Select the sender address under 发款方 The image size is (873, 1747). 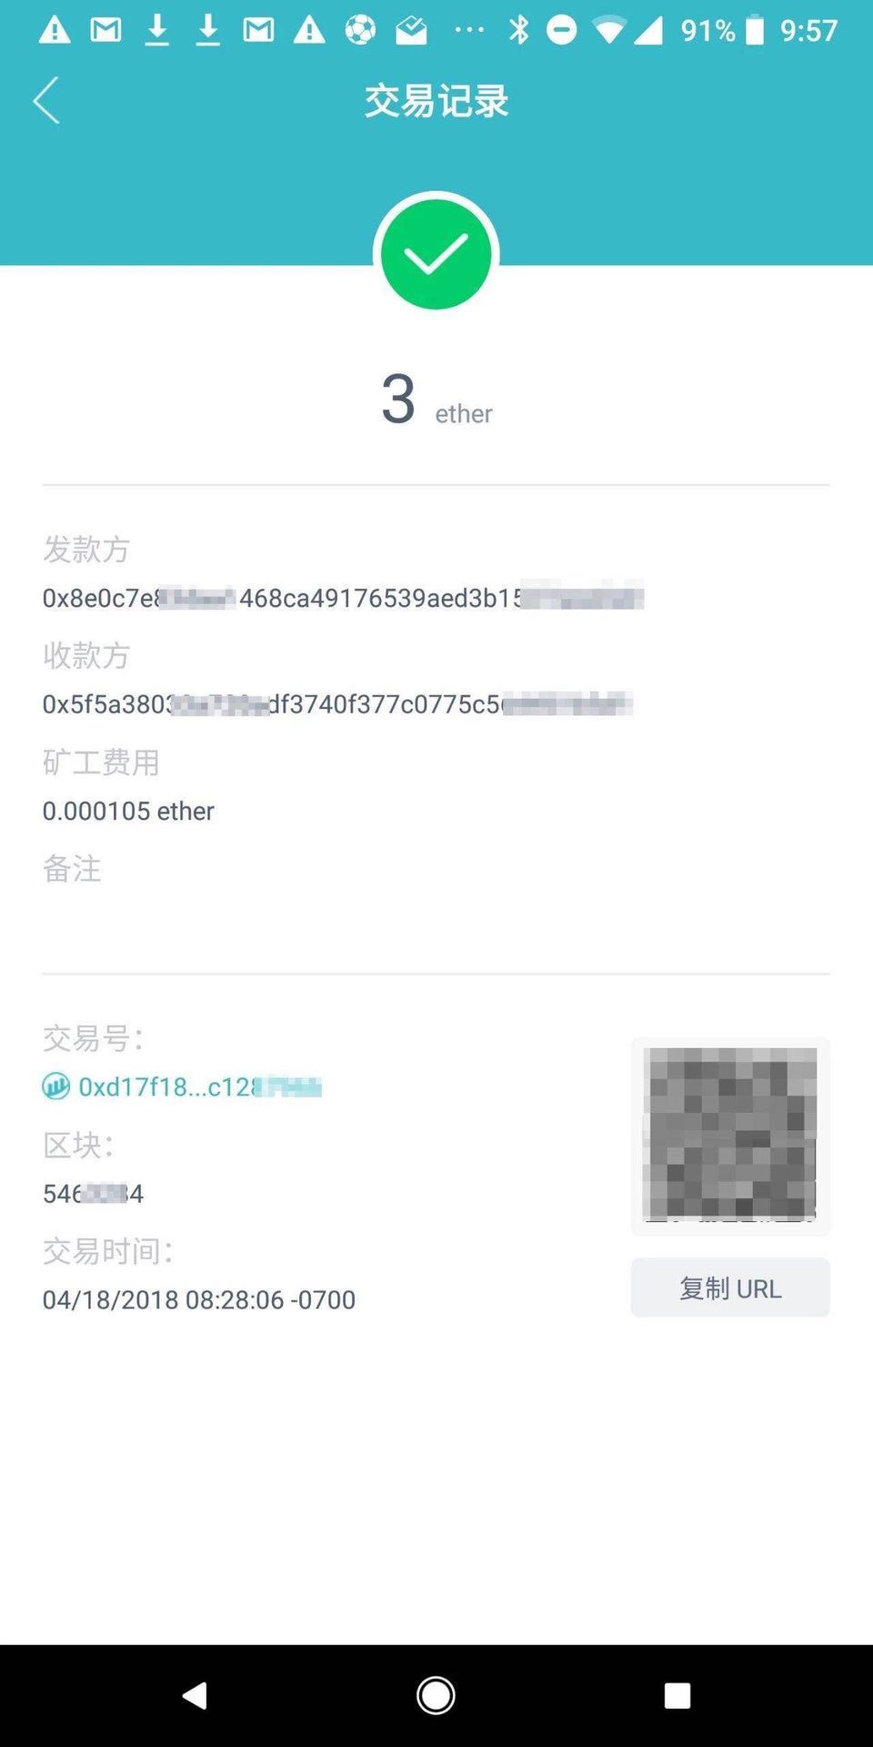point(343,598)
